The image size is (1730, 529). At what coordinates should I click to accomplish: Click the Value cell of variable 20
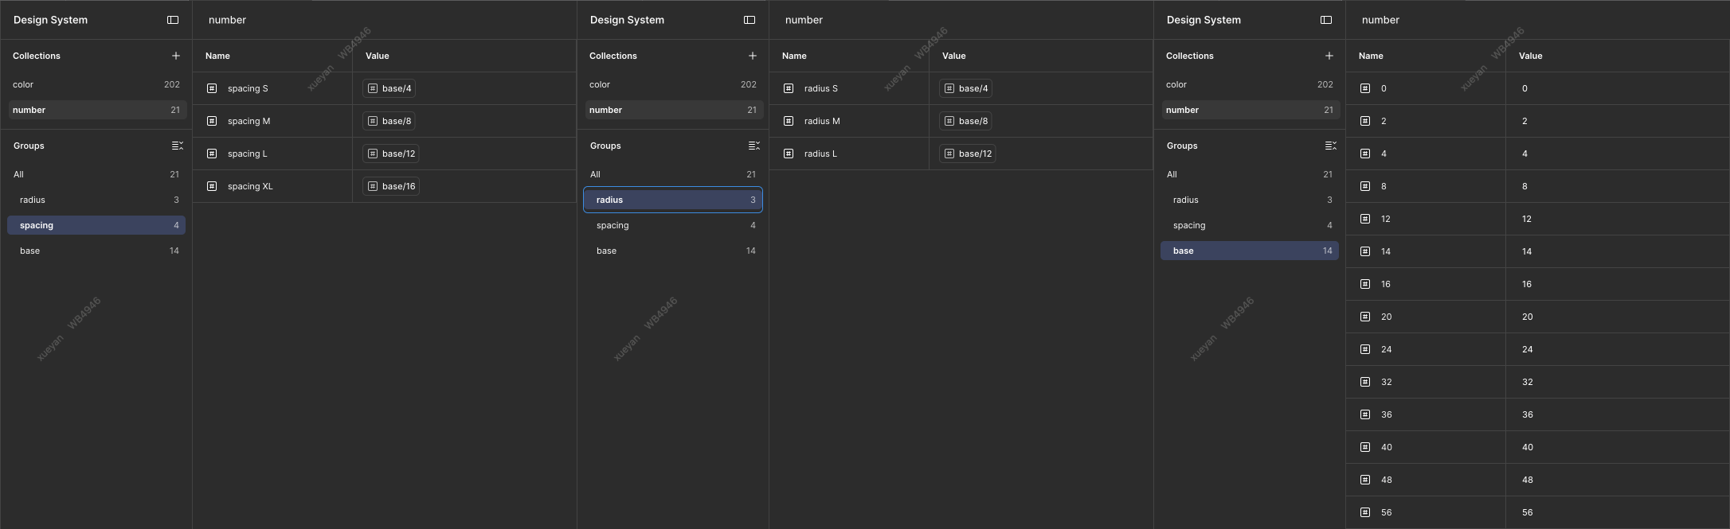coord(1617,317)
